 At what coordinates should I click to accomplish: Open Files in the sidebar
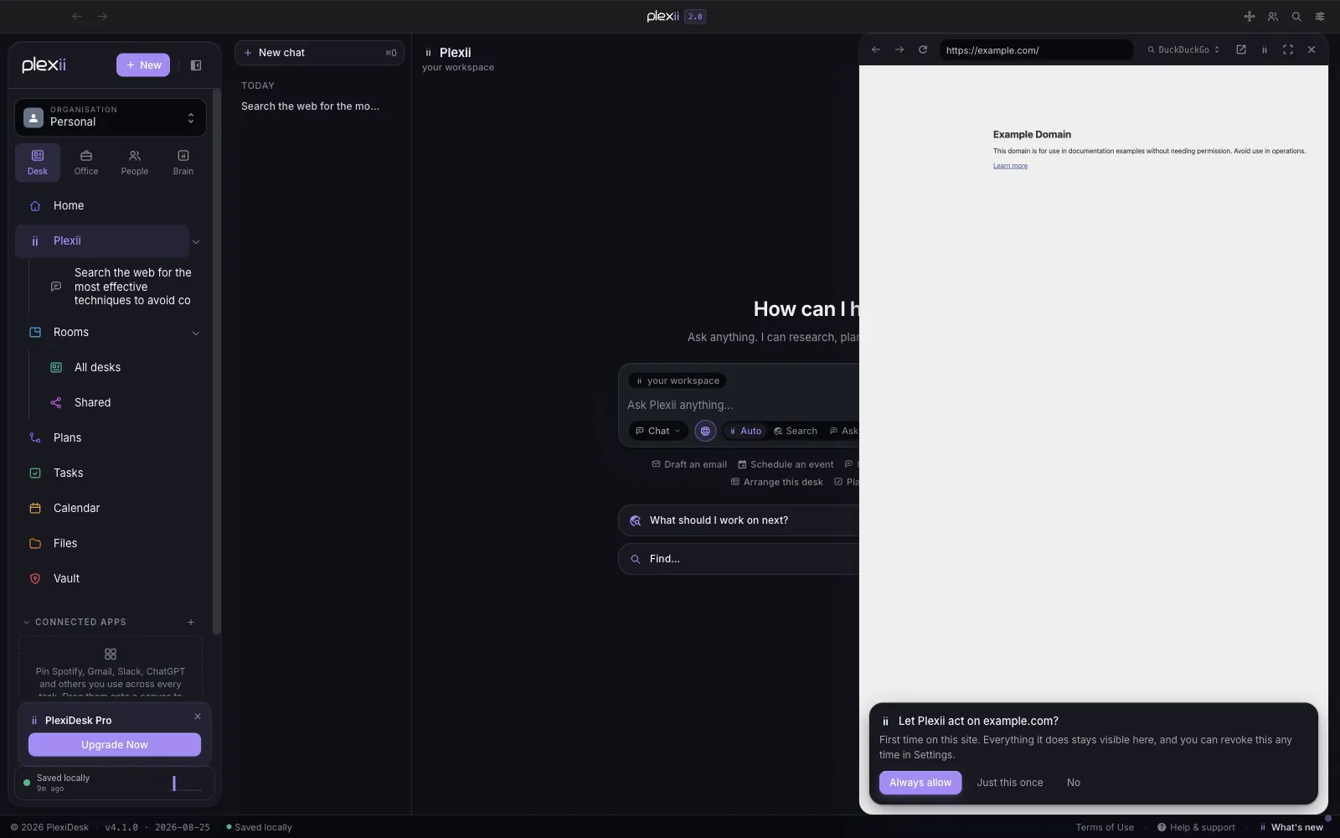click(x=111, y=544)
